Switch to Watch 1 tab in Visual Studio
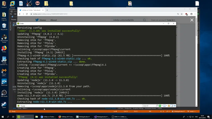 pos(25,108)
